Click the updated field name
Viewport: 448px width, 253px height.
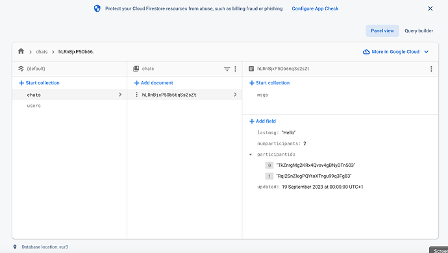pyautogui.click(x=268, y=187)
